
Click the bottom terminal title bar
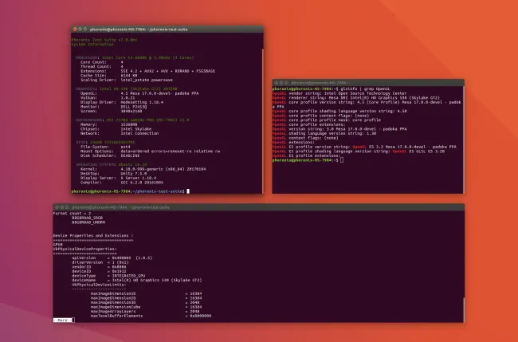tap(259, 207)
